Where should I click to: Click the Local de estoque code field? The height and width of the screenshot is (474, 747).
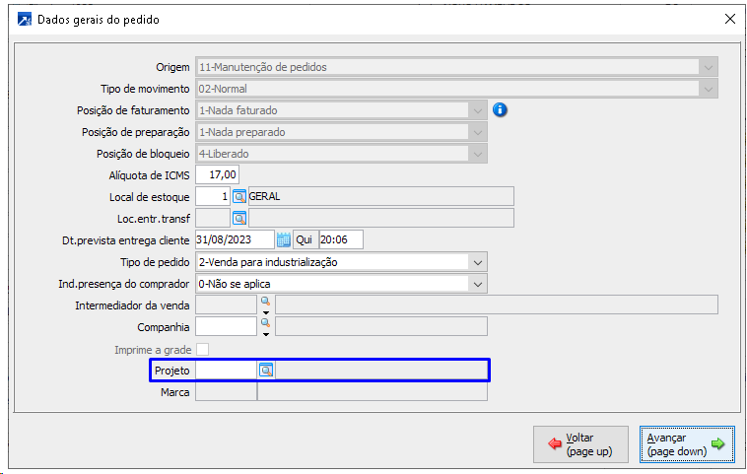(213, 196)
